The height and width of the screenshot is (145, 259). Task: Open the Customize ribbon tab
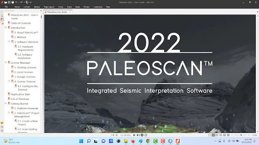(98, 7)
